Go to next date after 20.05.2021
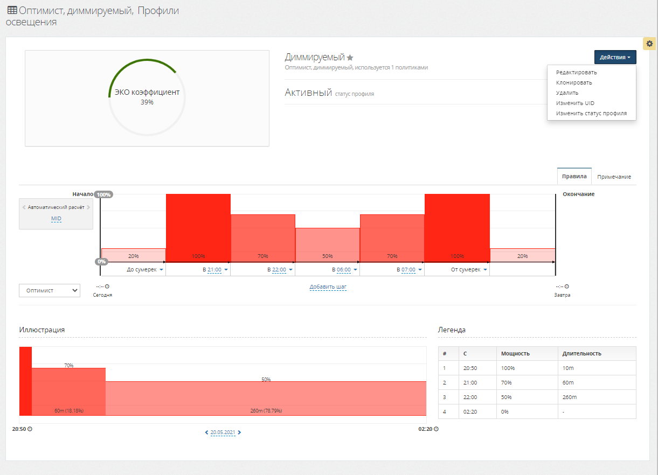 pyautogui.click(x=240, y=432)
